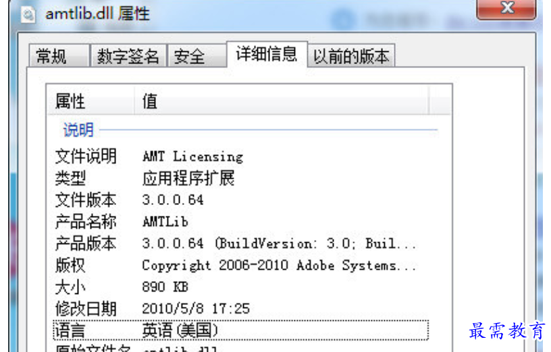551x352 pixels.
Task: Click the 890 KB size value
Action: 165,287
